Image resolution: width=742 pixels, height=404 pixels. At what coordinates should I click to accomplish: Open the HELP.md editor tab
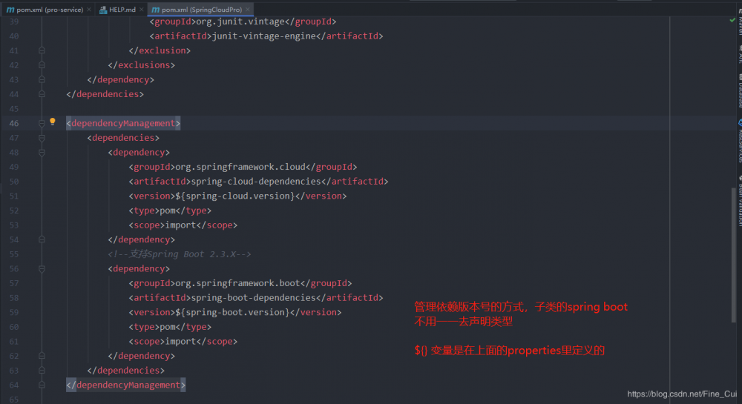point(122,10)
